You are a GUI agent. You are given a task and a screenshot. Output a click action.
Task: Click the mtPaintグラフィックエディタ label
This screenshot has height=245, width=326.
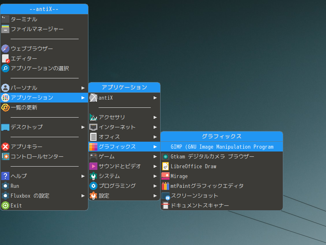click(207, 186)
